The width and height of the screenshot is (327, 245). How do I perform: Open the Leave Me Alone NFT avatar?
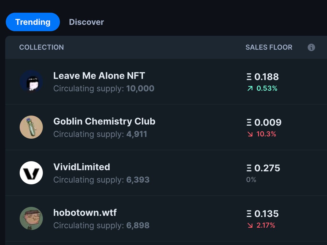click(x=31, y=82)
